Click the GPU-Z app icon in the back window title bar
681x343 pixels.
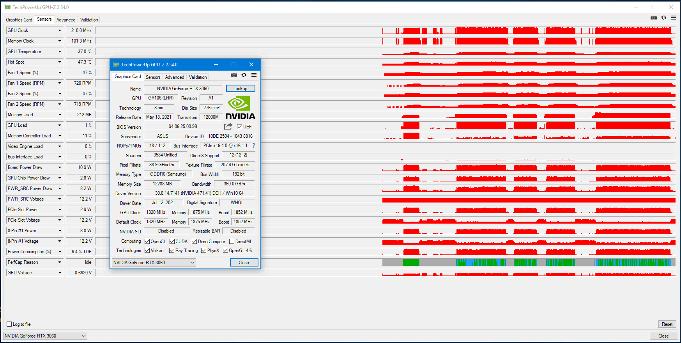tap(7, 7)
